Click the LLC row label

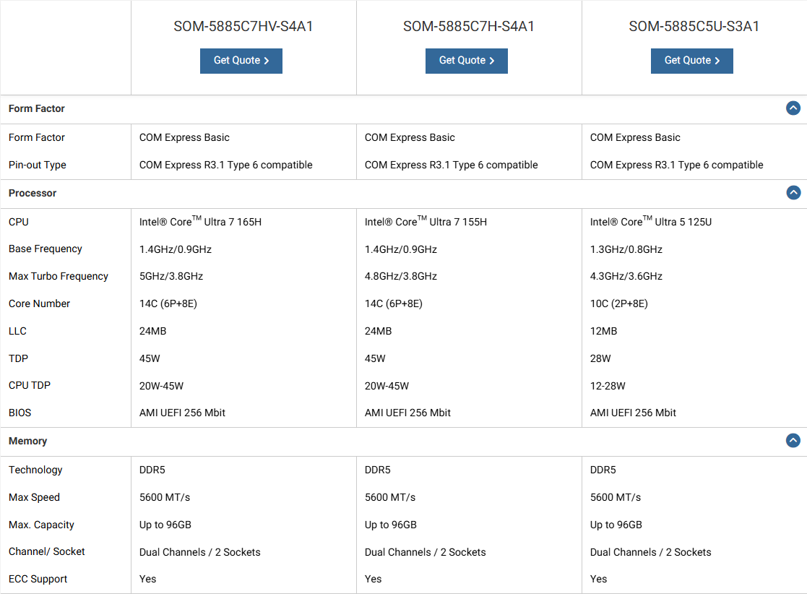[x=17, y=331]
